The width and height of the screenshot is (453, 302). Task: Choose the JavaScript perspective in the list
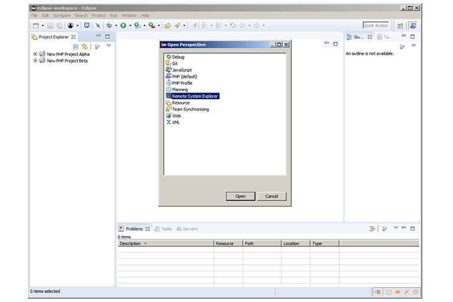182,70
